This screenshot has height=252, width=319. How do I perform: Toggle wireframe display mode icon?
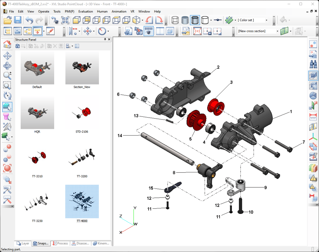click(175, 20)
